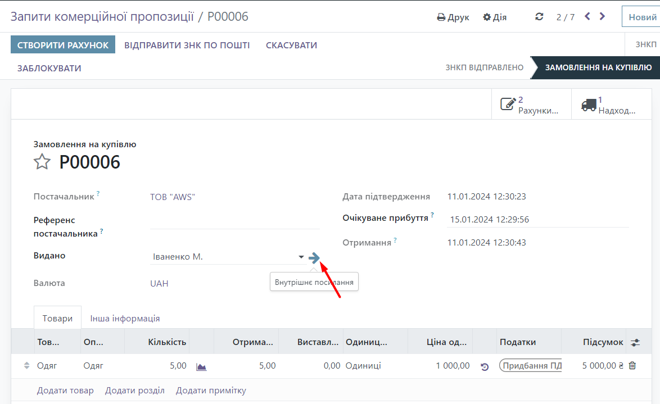Click the price history reset icon
This screenshot has width=660, height=404.
tap(485, 367)
